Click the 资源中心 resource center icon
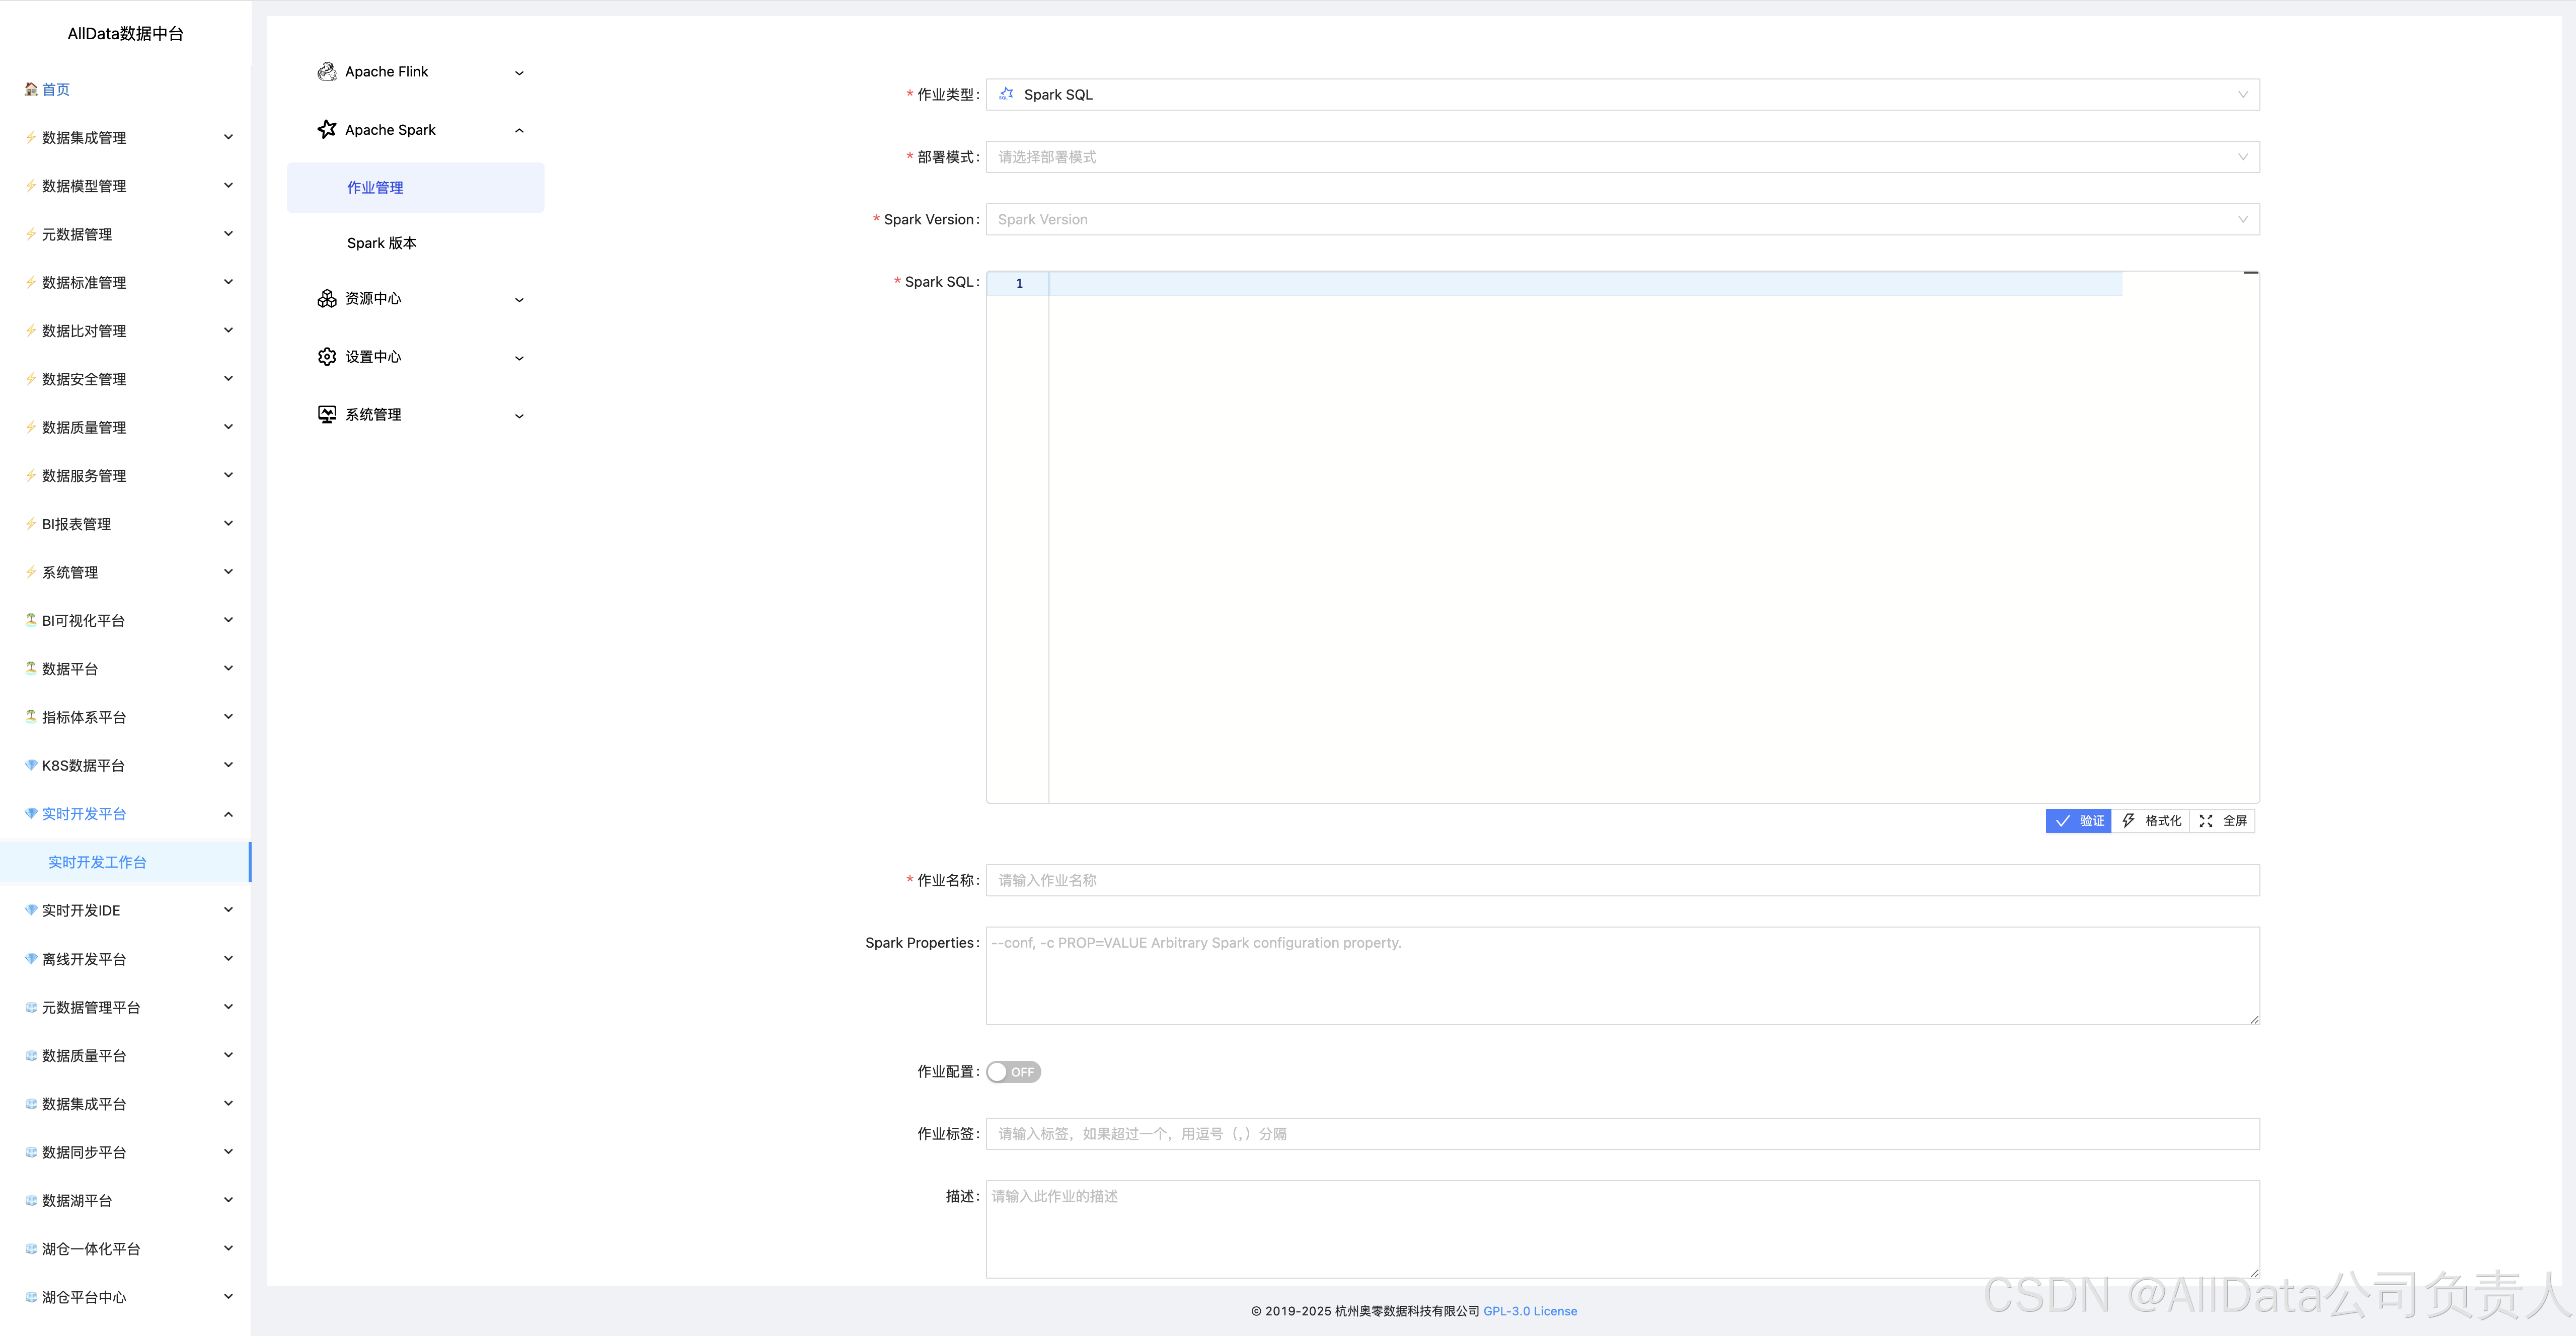 tap(327, 299)
